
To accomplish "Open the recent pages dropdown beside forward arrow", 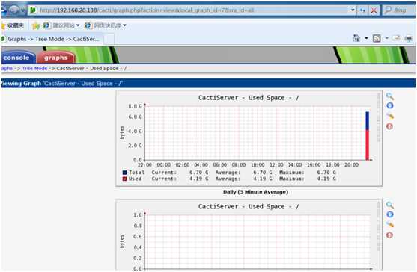I will click(x=23, y=10).
